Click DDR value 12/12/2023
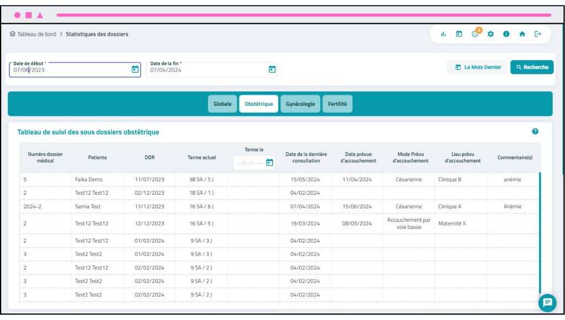 point(150,223)
